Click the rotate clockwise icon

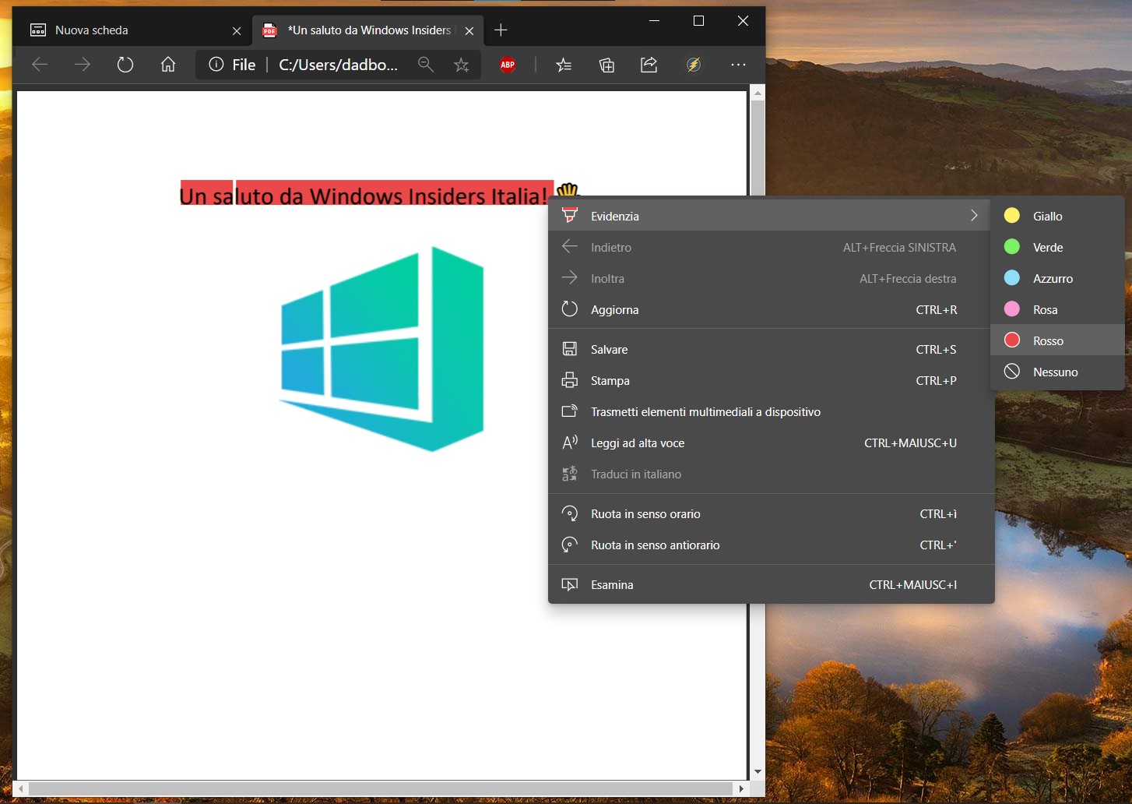(570, 513)
